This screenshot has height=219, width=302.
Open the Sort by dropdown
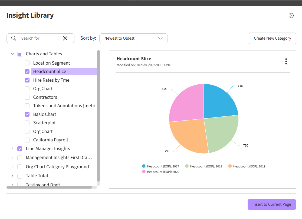click(x=133, y=38)
